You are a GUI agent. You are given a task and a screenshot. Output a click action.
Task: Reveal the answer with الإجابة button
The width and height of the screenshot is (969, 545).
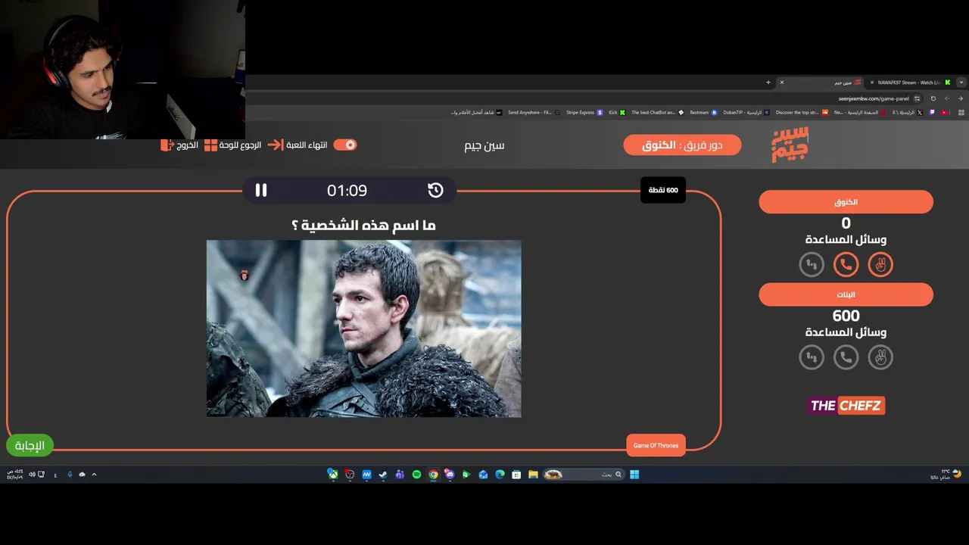tap(30, 445)
